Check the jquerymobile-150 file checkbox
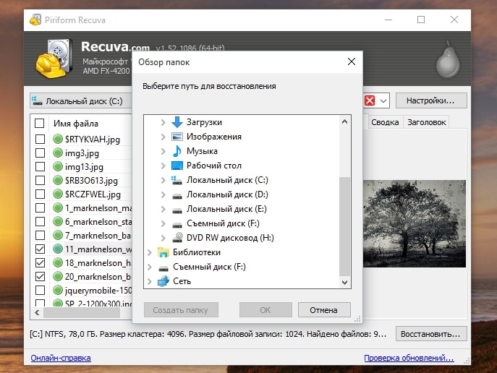Image resolution: width=497 pixels, height=373 pixels. 40,290
